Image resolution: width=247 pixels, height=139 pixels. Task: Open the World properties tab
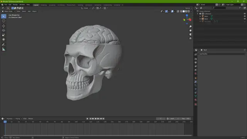click(x=196, y=74)
